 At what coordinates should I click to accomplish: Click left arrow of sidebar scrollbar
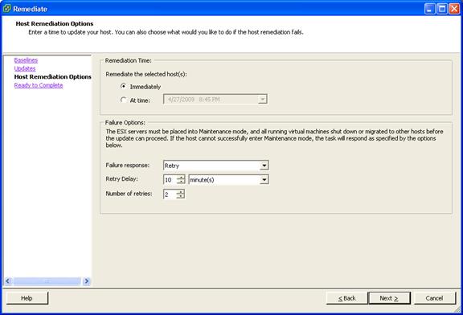click(x=8, y=281)
